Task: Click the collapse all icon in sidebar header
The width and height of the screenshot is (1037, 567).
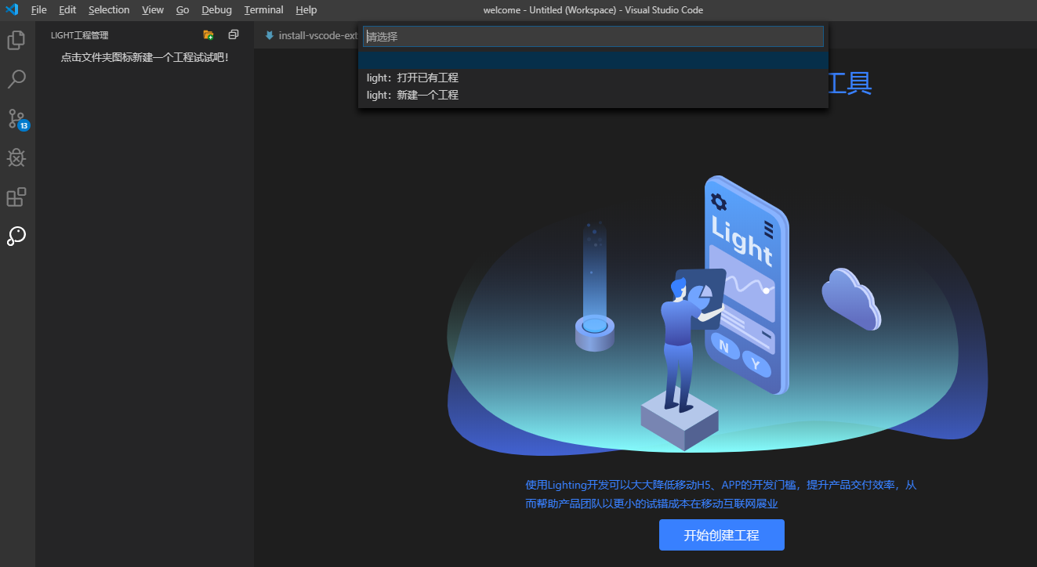Action: tap(233, 35)
